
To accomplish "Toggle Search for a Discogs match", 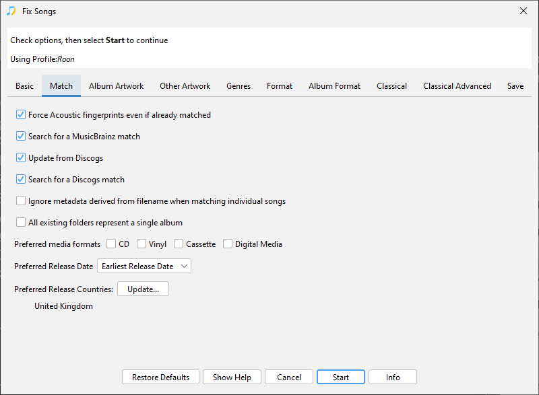I will [21, 179].
